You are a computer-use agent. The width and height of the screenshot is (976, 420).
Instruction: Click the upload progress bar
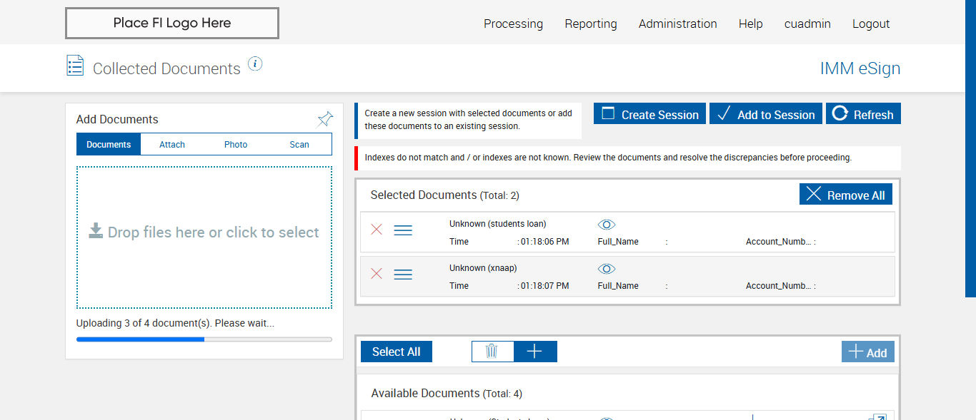pos(204,339)
